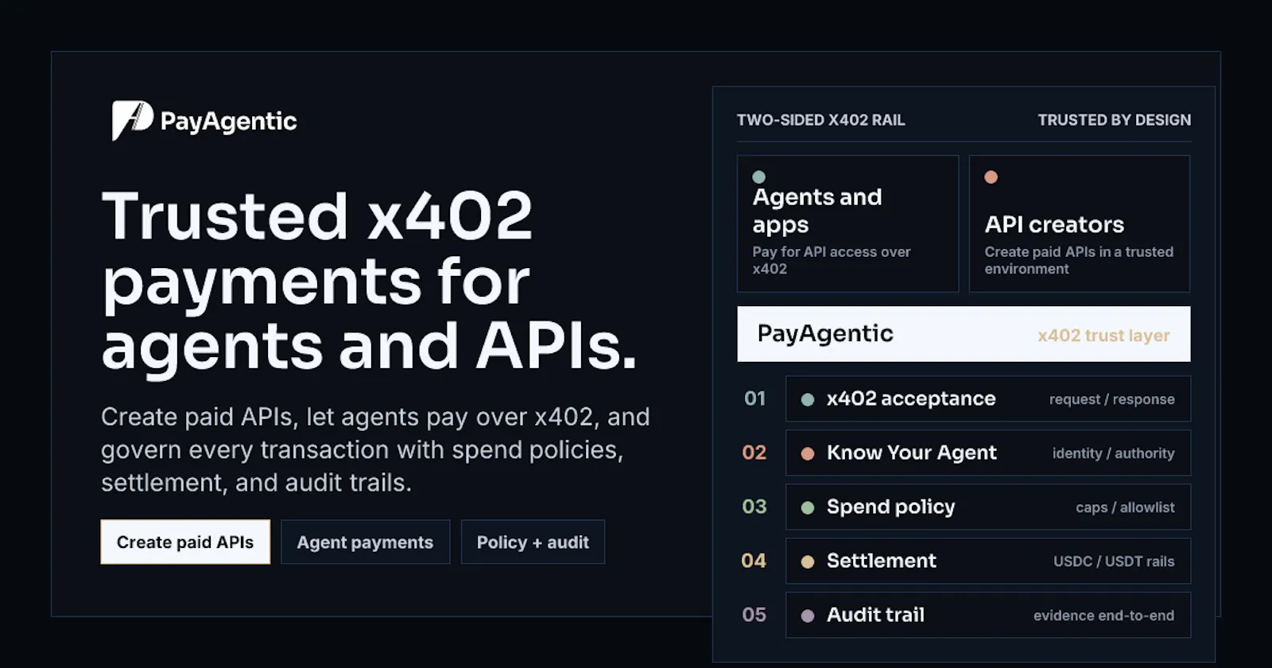Click the 'USDC / USDT rails' text
Viewport: 1272px width, 668px height.
pyautogui.click(x=1115, y=561)
